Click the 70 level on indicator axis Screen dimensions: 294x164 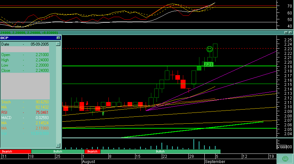coord(289,6)
